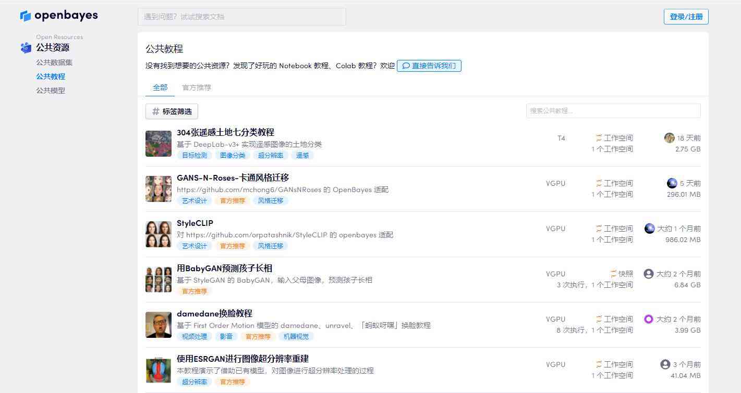Click thumbnail of GANS-N-Roses tutorial
The image size is (741, 393).
159,189
